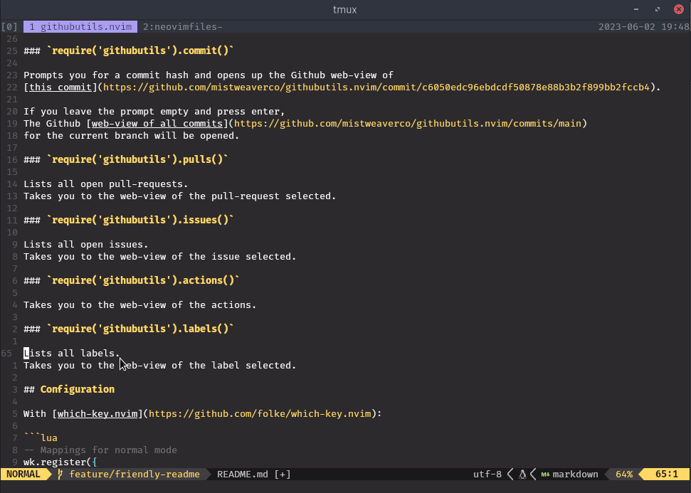
Task: Open the [web-view of all commits] link
Action: [x=157, y=123]
